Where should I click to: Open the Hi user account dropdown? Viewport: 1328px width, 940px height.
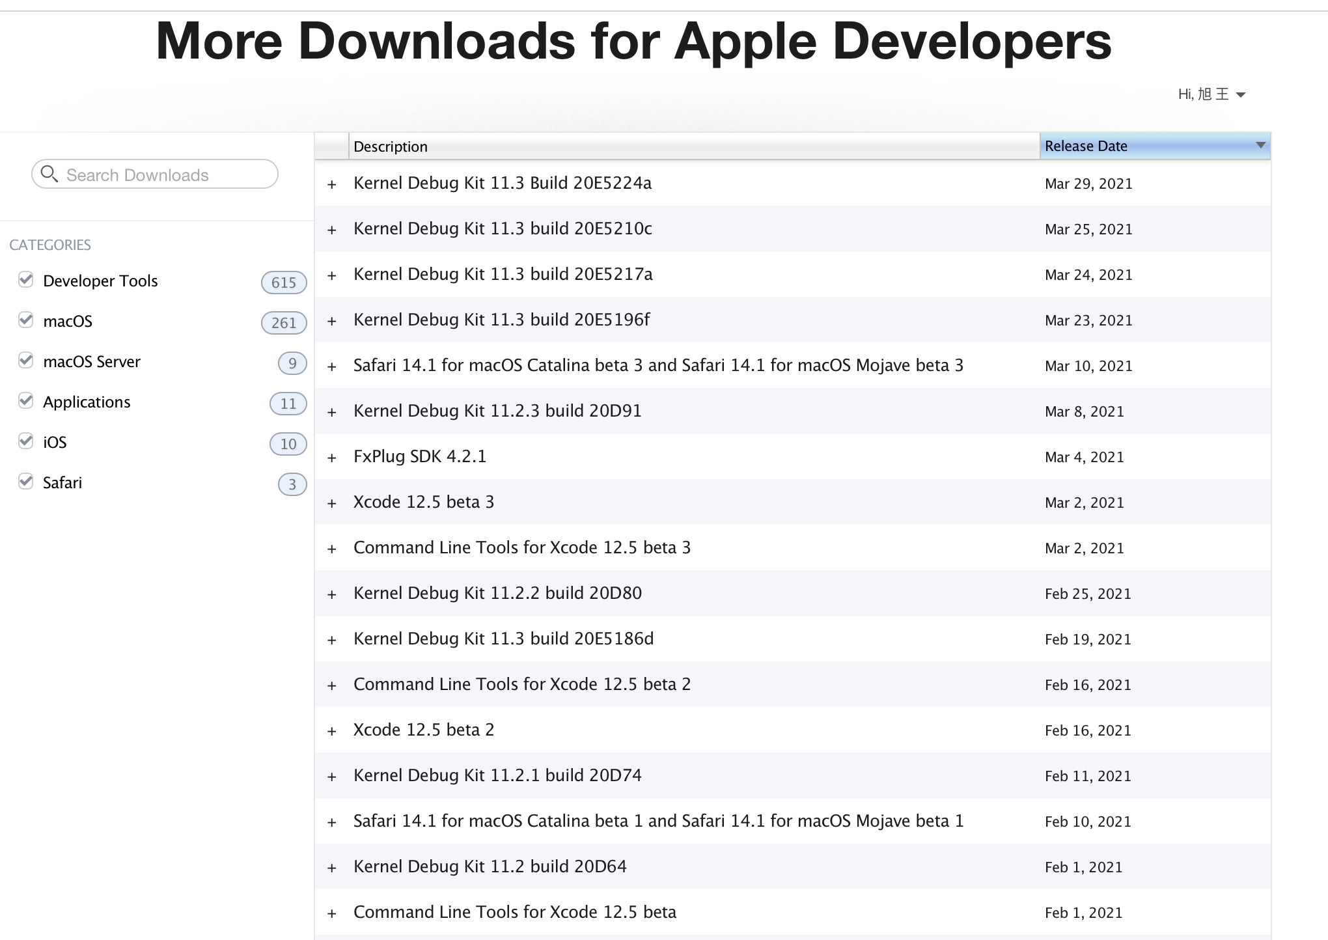coord(1211,94)
